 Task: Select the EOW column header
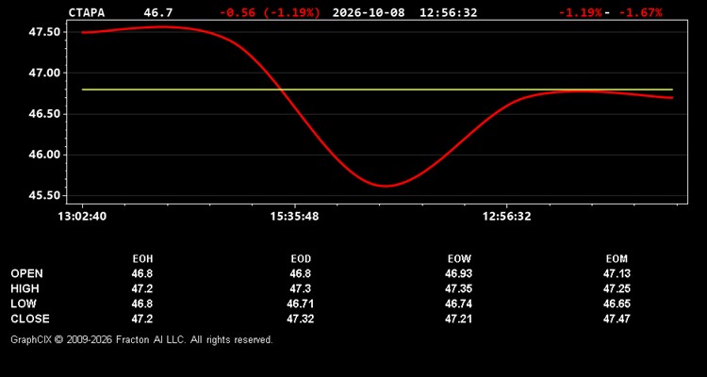(459, 259)
